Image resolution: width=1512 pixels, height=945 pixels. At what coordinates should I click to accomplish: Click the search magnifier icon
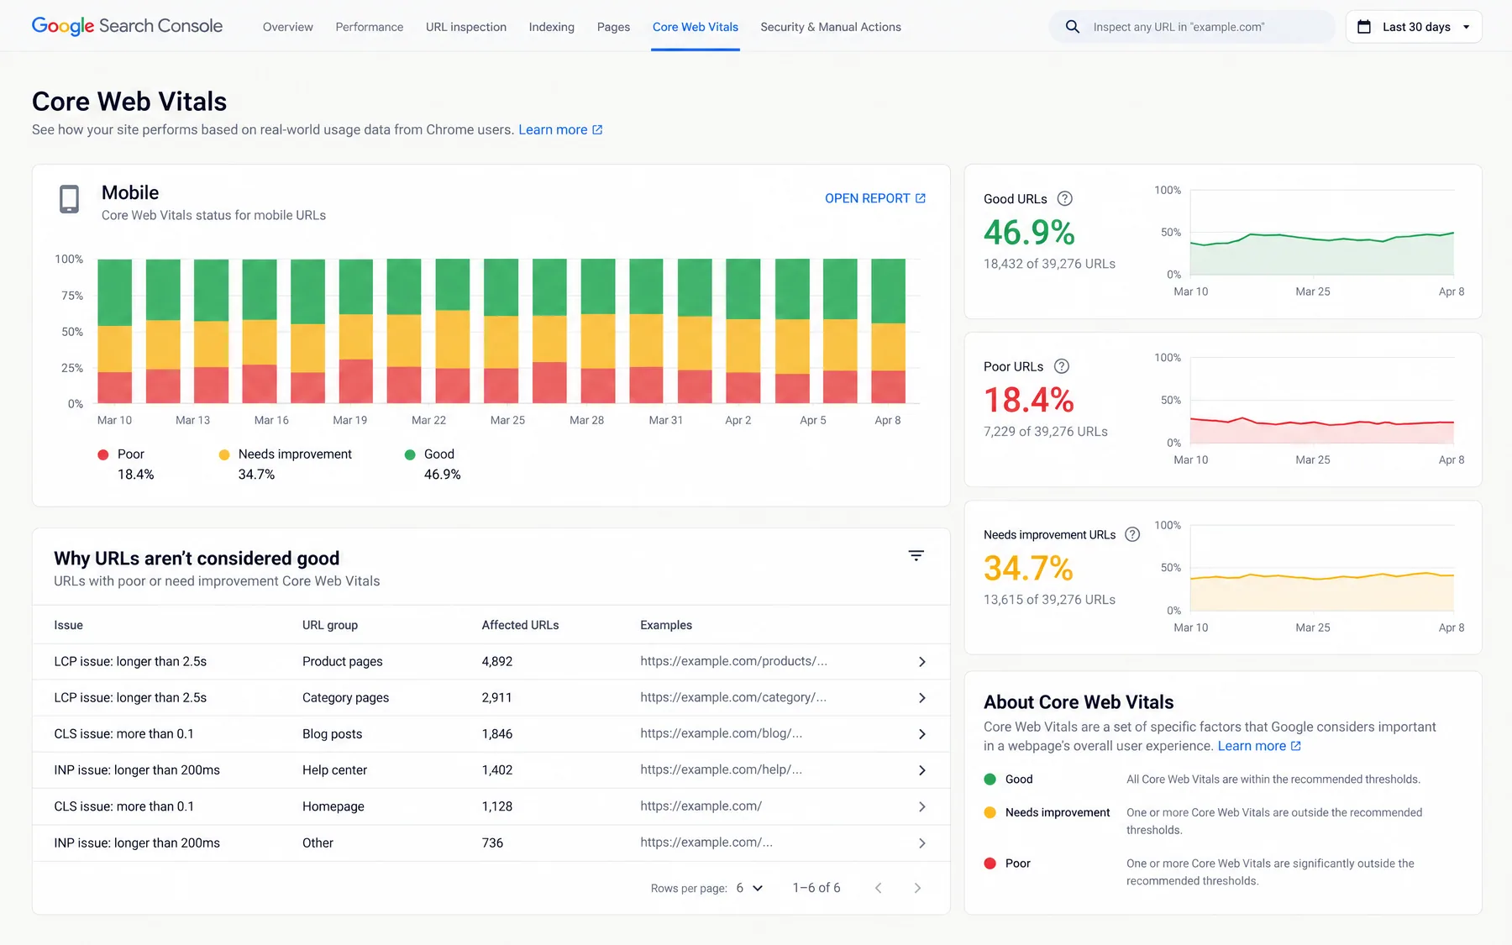click(1073, 27)
